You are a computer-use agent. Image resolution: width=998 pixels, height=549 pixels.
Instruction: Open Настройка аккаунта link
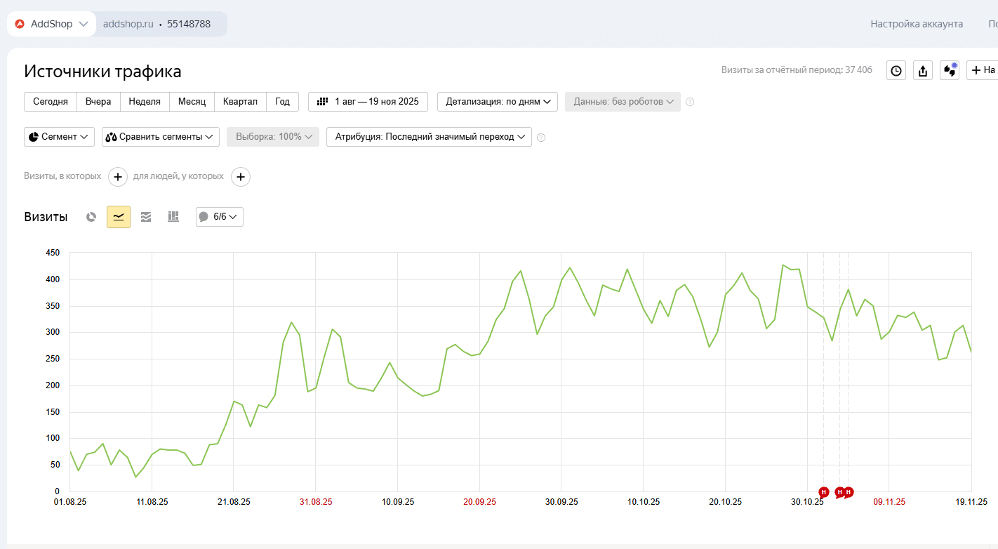click(x=917, y=24)
